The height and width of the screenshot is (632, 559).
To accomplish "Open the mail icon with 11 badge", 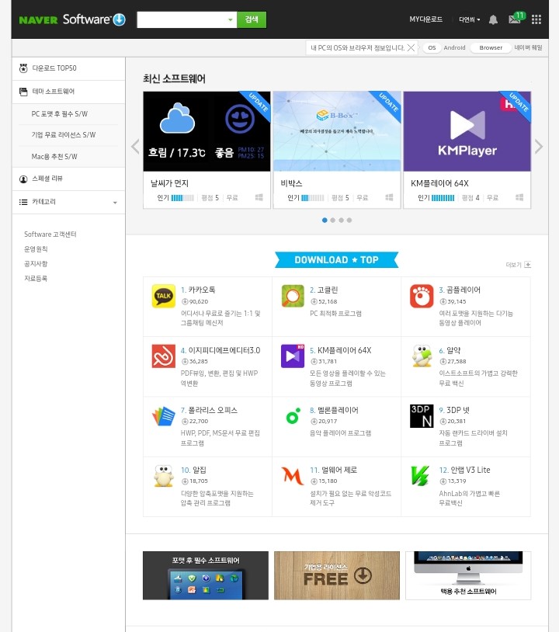I will pos(514,19).
